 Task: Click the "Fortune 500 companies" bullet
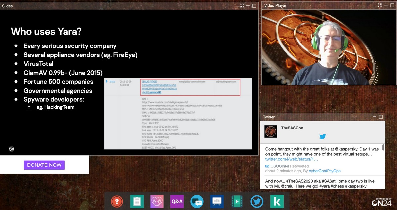pos(58,81)
